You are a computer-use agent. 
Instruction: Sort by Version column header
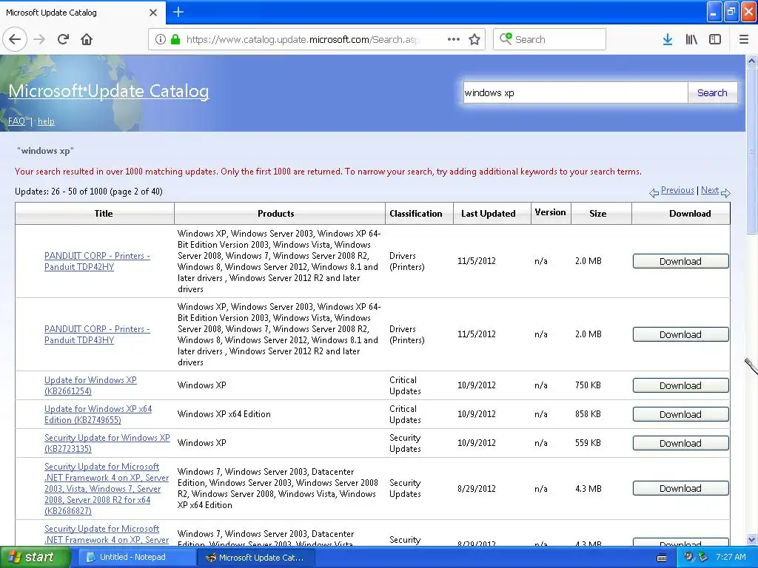pyautogui.click(x=551, y=212)
